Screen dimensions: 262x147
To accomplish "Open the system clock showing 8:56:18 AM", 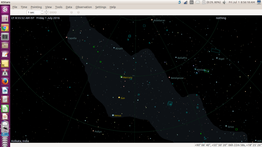I will point(242,2).
